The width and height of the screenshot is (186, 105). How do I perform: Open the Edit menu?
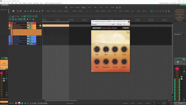point(5,3)
